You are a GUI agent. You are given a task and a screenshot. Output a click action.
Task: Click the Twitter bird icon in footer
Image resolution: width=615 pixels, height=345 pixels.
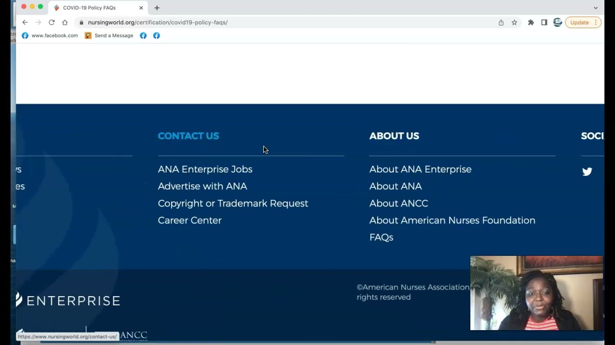(587, 172)
